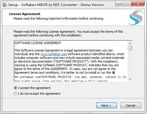Click the license scrollbar down arrow
Image resolution: width=147 pixels, height=114 pixels.
click(x=130, y=79)
